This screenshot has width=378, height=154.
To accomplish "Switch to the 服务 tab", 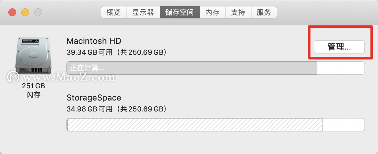I will (264, 12).
